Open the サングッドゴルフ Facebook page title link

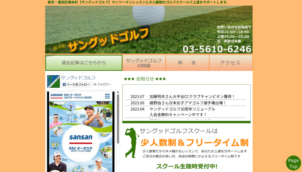click(78, 78)
